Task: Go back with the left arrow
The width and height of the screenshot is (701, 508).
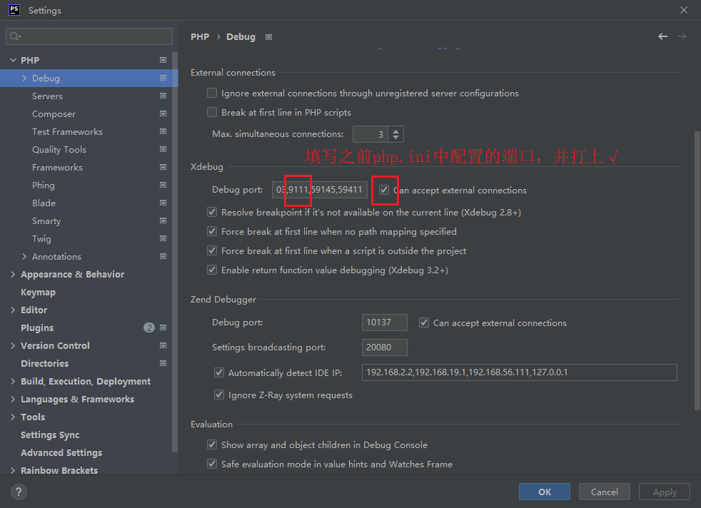Action: click(662, 36)
